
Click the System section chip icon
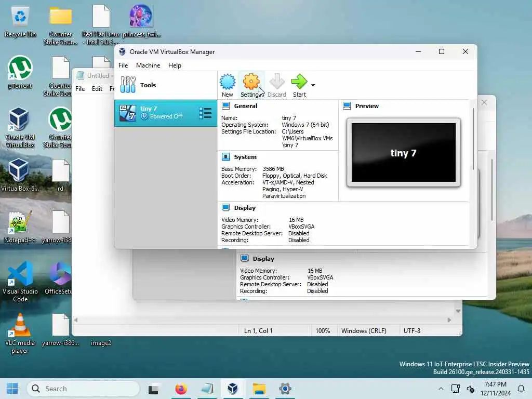(x=225, y=157)
